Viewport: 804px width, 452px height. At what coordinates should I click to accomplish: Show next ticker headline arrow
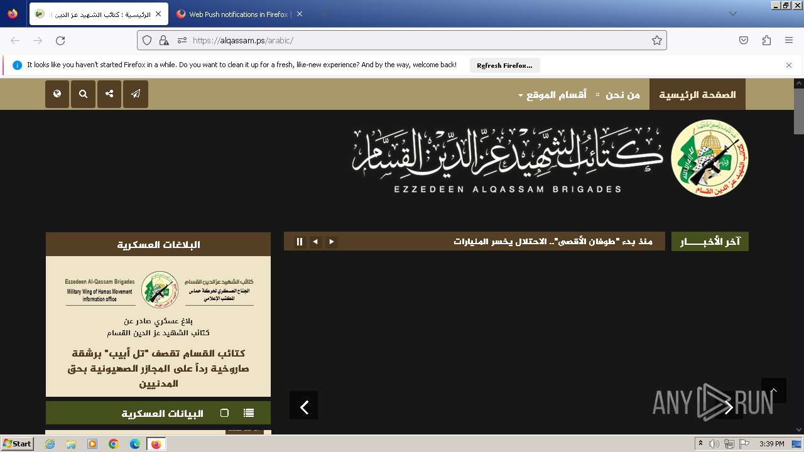pos(331,242)
